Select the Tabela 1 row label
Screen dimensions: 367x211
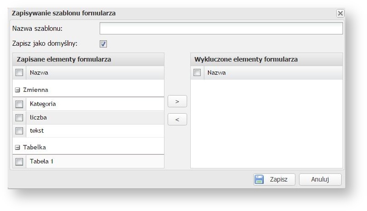[x=42, y=161]
